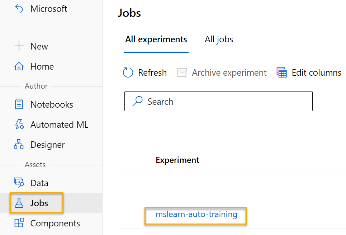Switch to the All experiments tab
The width and height of the screenshot is (346, 235).
156,39
